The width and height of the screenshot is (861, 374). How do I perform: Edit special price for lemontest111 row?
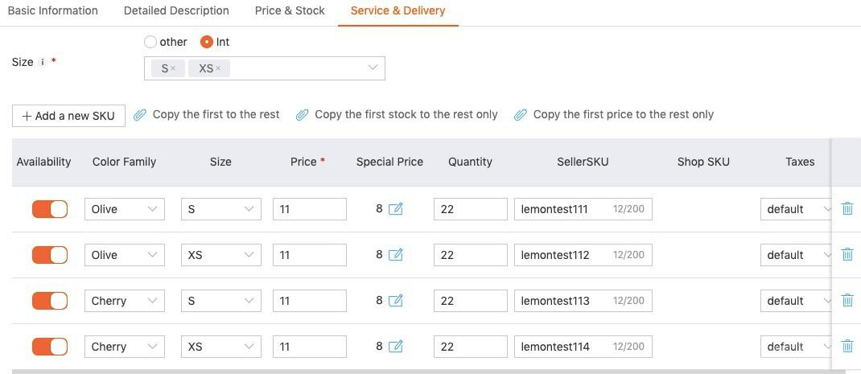click(395, 209)
